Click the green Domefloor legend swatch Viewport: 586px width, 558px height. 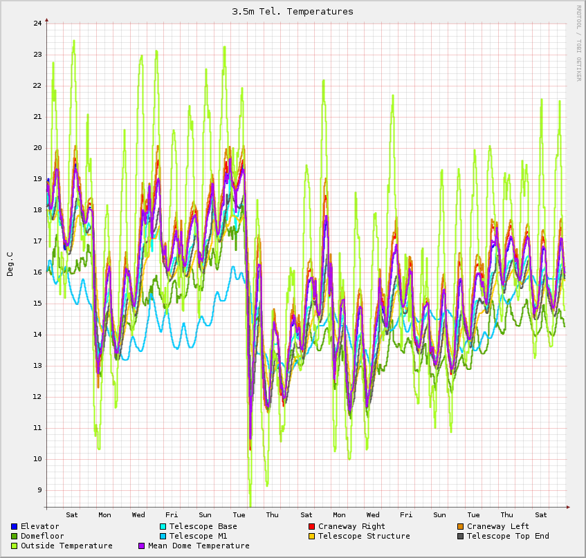[x=15, y=537]
